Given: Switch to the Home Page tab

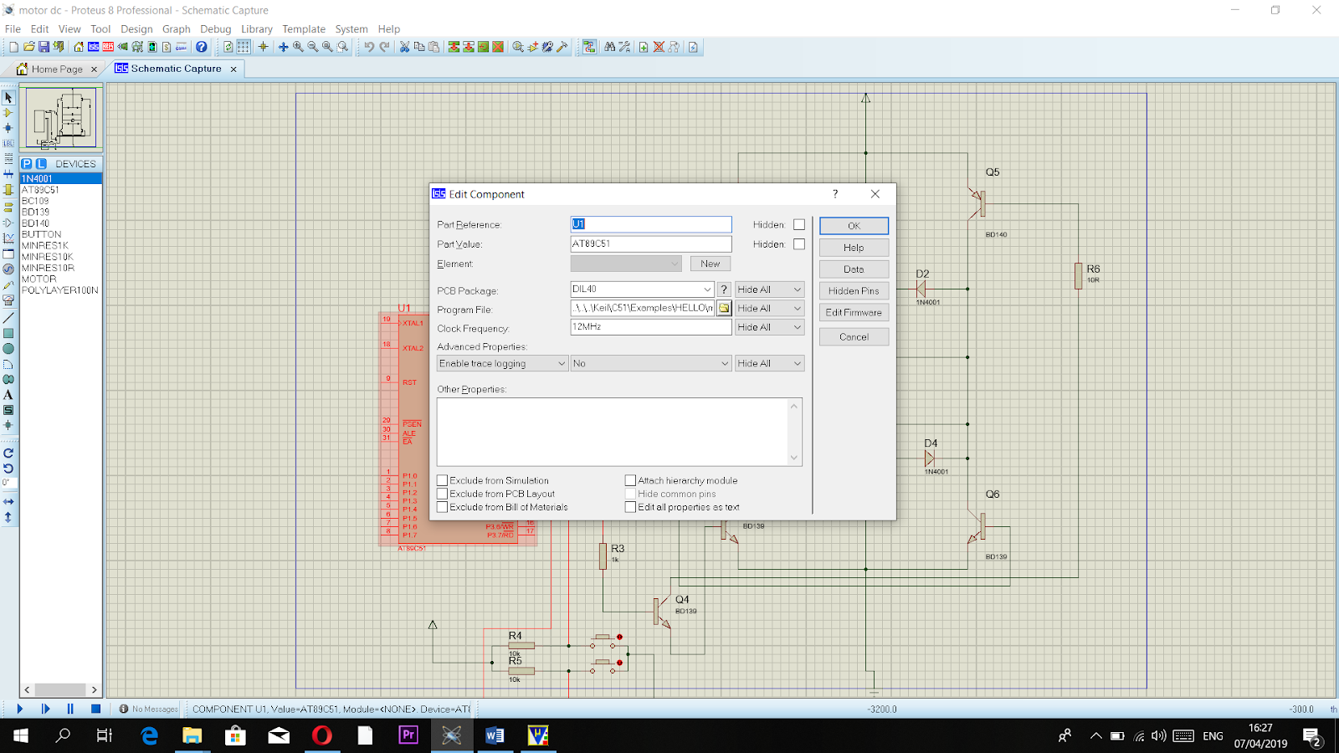Looking at the screenshot, I should pos(57,69).
